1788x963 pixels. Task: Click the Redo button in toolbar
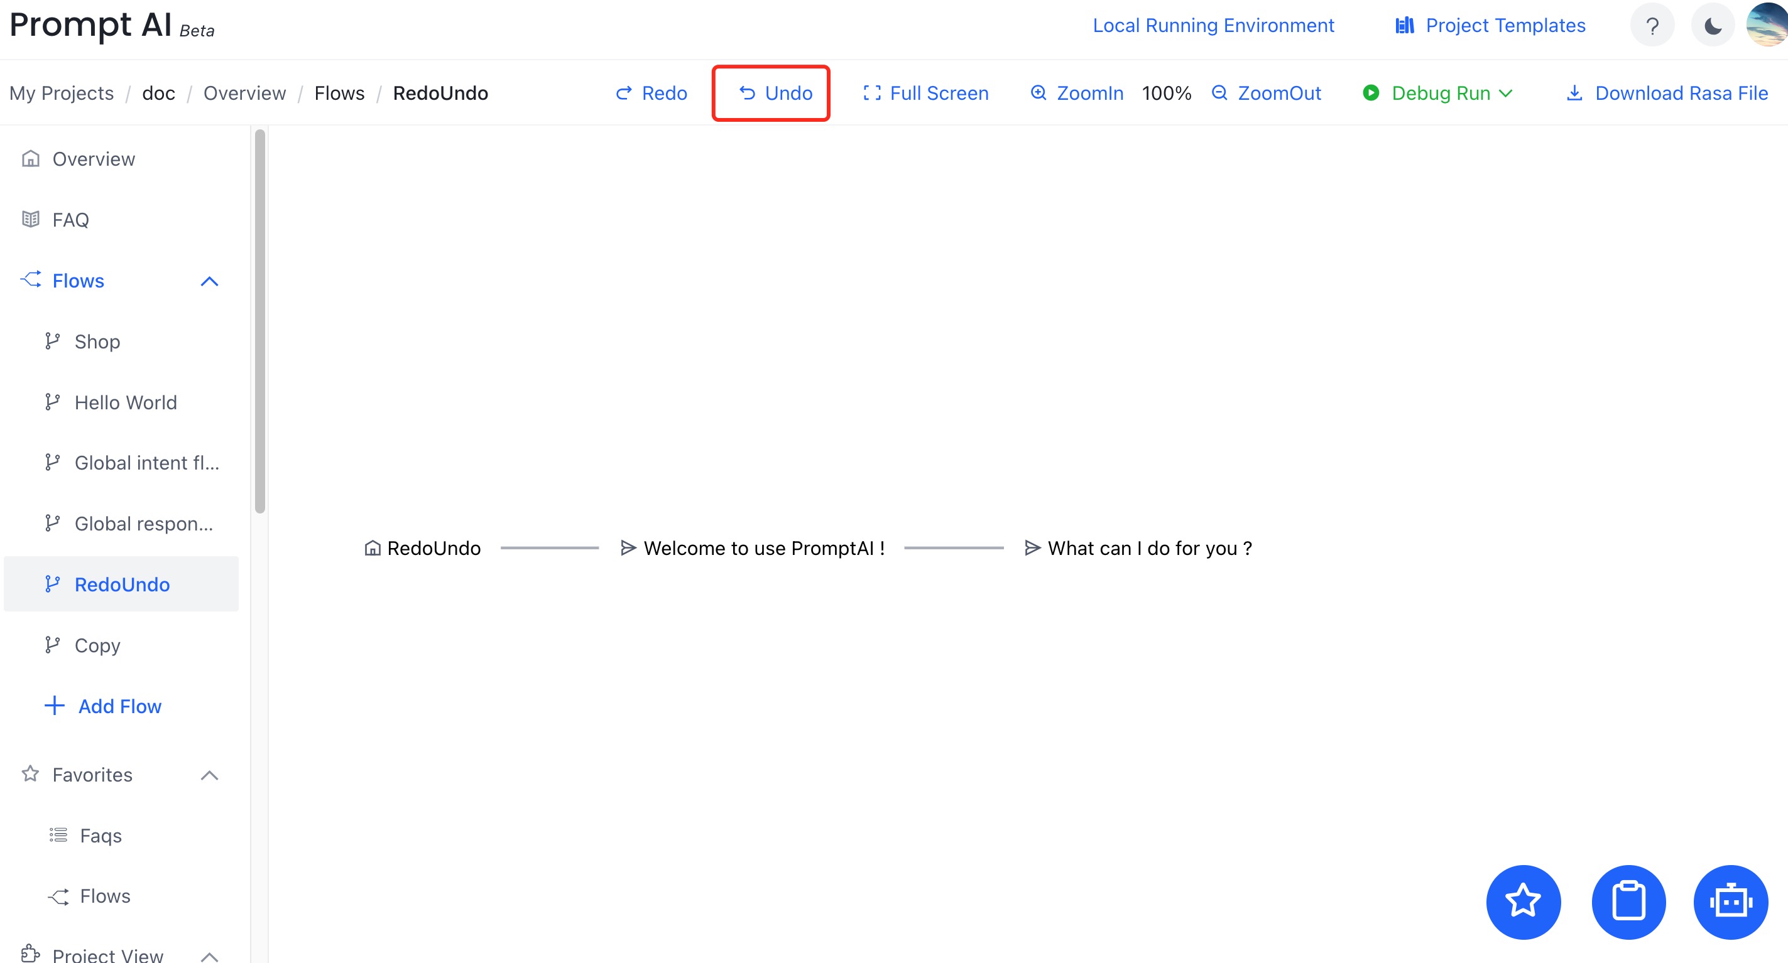pos(650,91)
